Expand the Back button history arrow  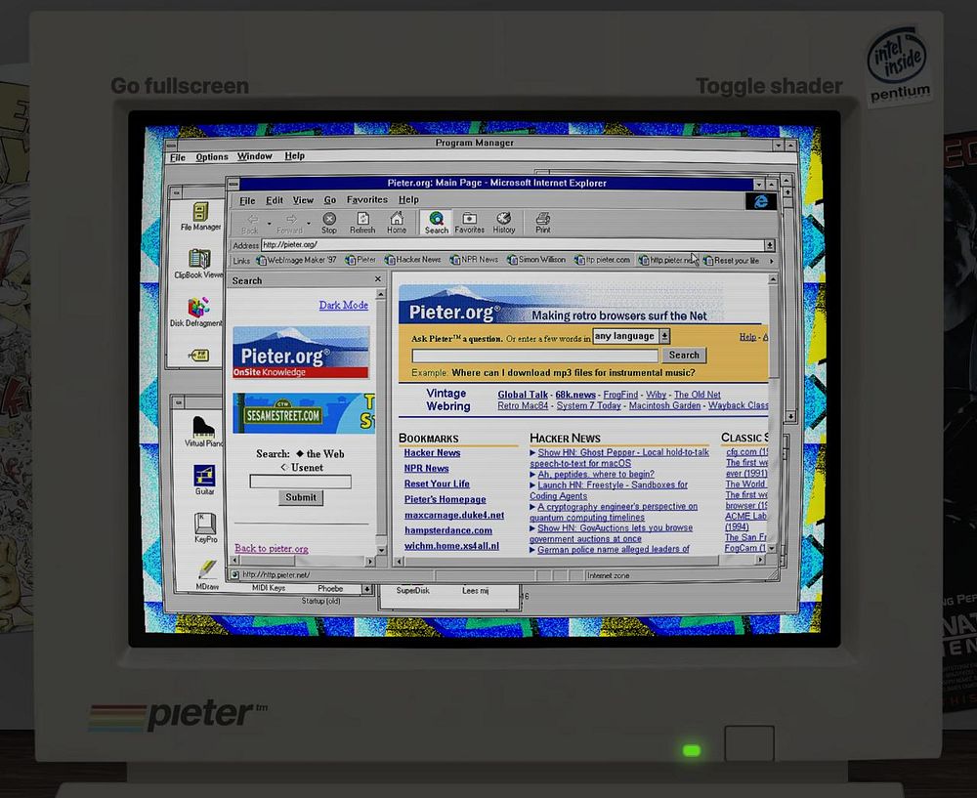coord(270,223)
